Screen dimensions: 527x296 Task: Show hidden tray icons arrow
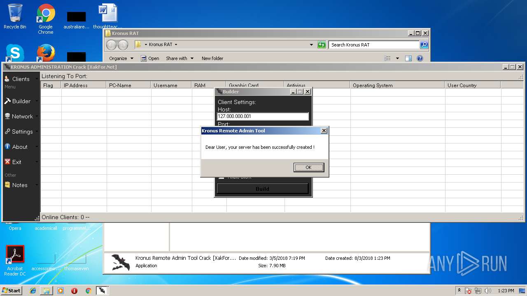[x=459, y=291]
